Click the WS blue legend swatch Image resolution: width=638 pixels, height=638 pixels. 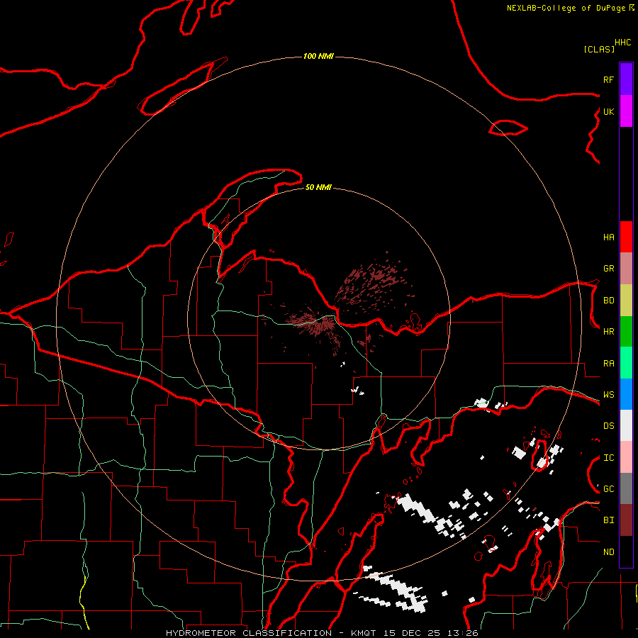626,394
